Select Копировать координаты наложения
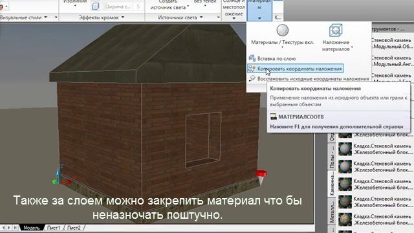Viewport: 414px width, 233px height. point(295,69)
